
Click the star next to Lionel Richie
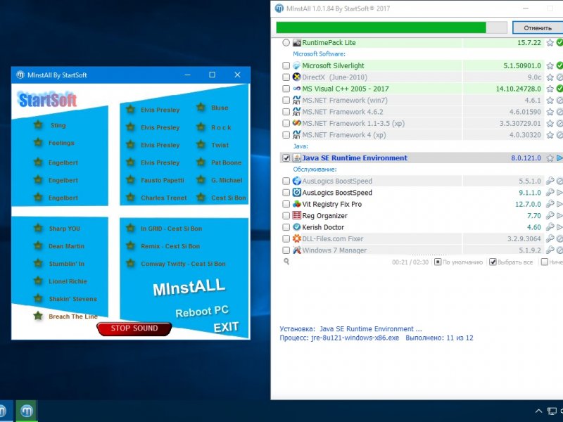[38, 281]
